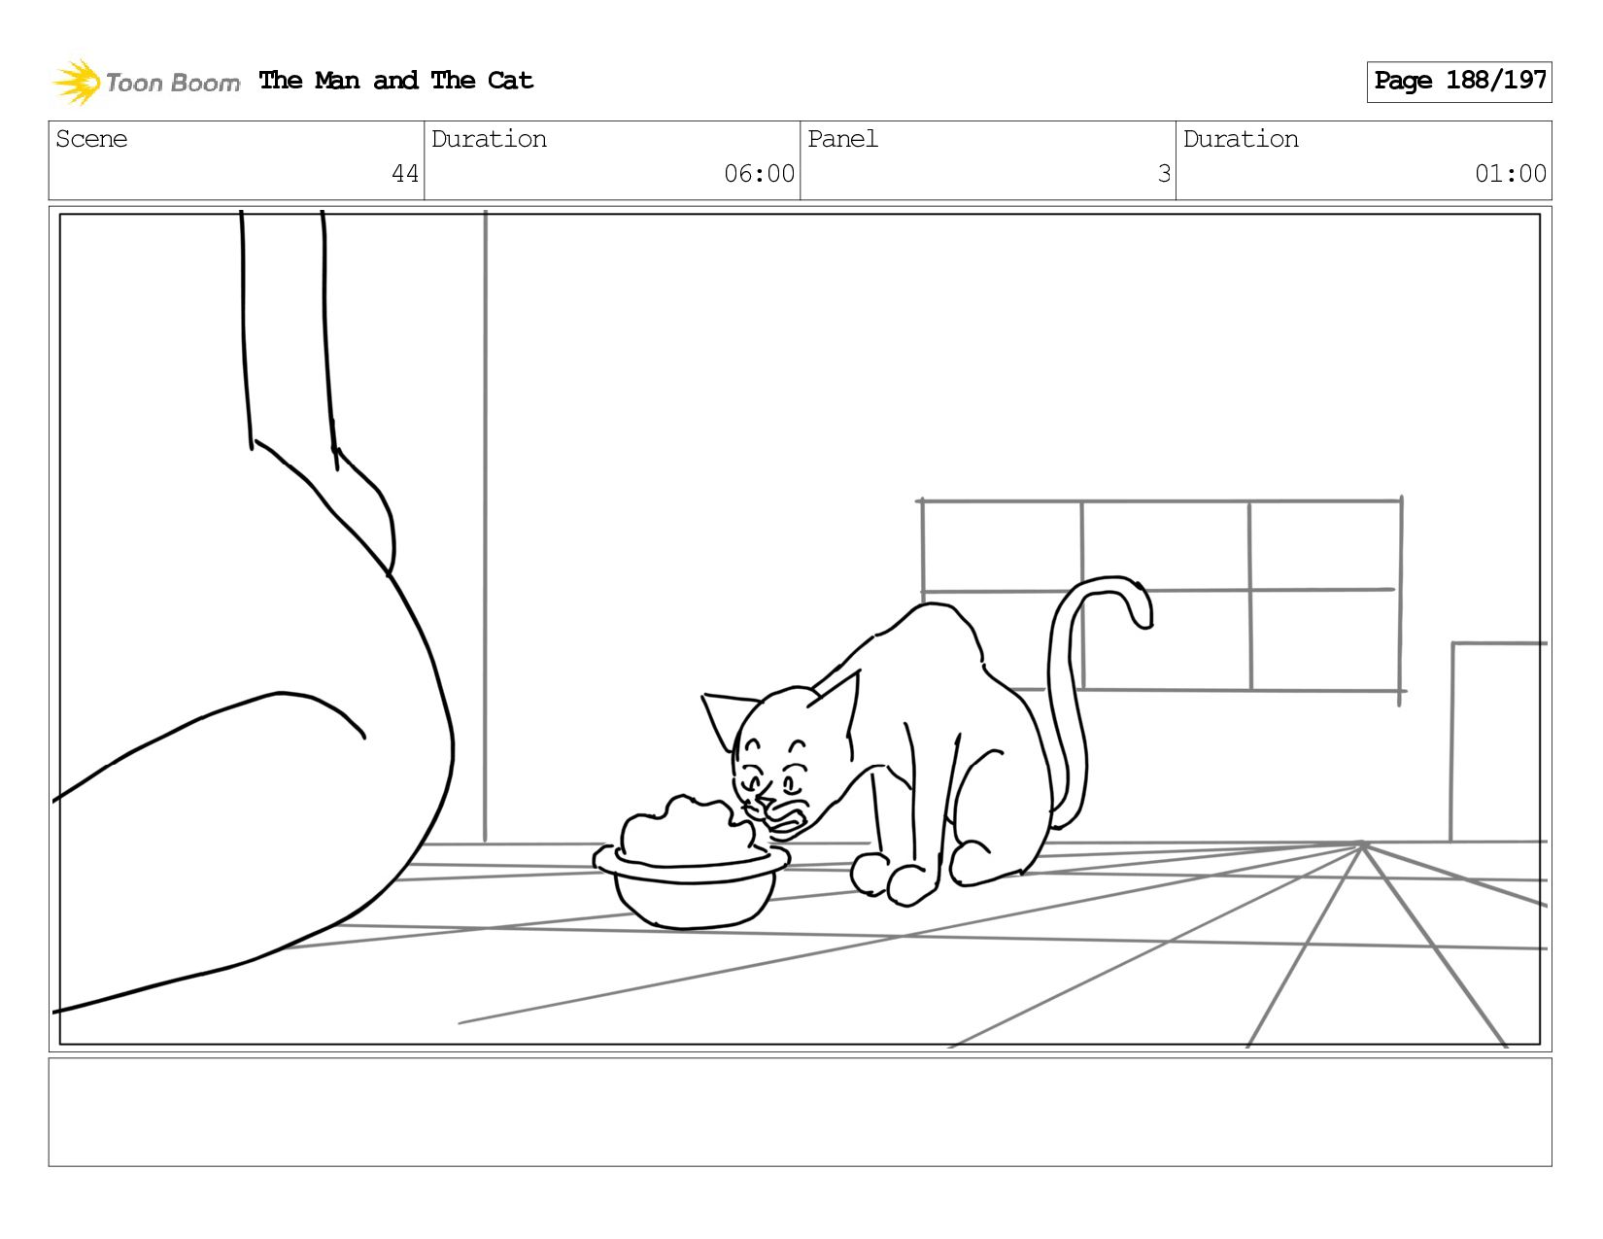Click the 'Panel' label
The height and width of the screenshot is (1239, 1603).
point(842,139)
